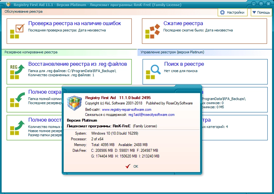Click the 'нимков: 0 Мб' snapshot size text

pos(213,107)
